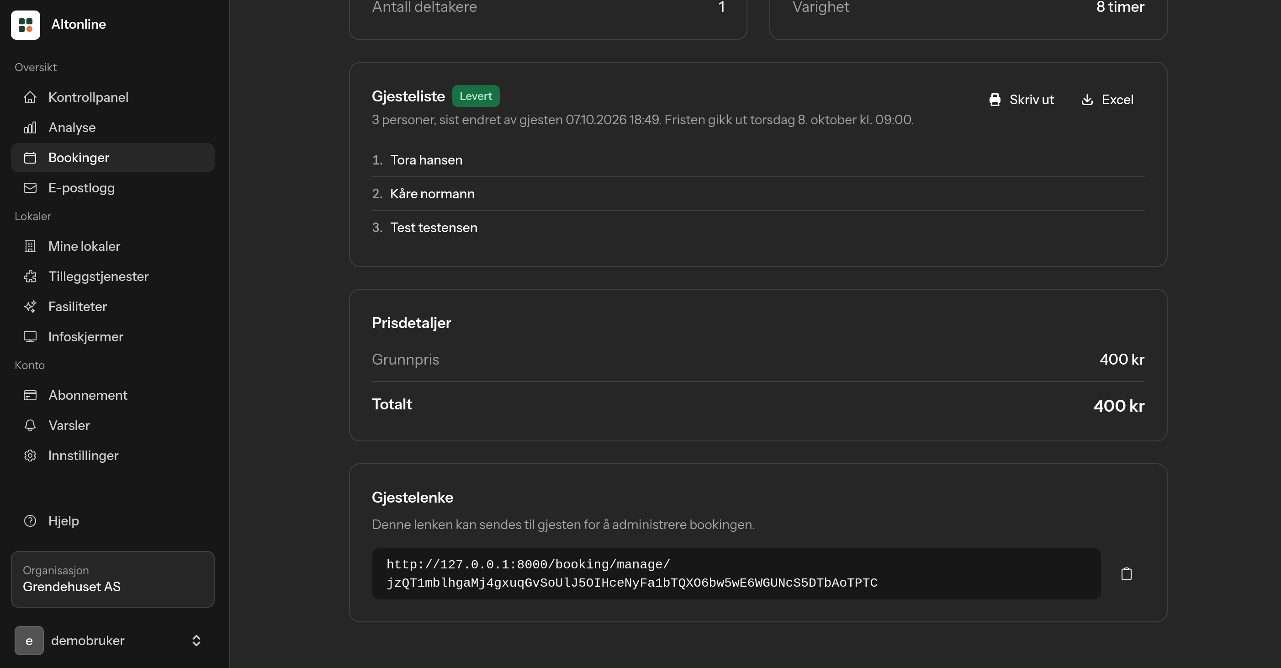Viewport: 1281px width, 668px height.
Task: Select guest 'Tora hansen'
Action: 426,160
